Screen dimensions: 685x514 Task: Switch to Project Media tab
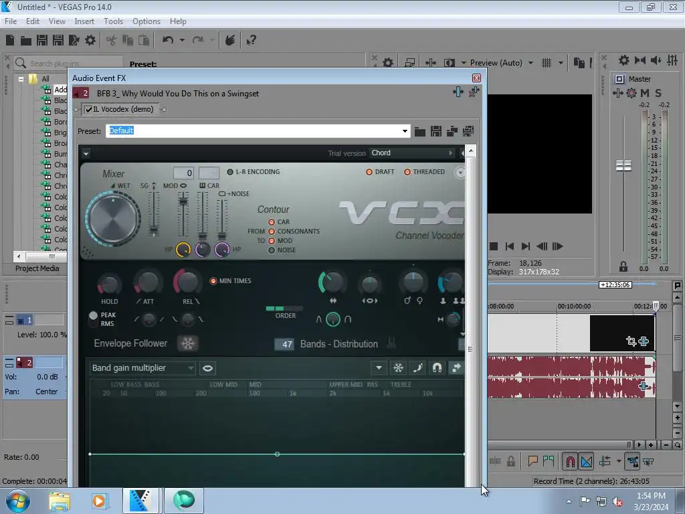(x=37, y=268)
